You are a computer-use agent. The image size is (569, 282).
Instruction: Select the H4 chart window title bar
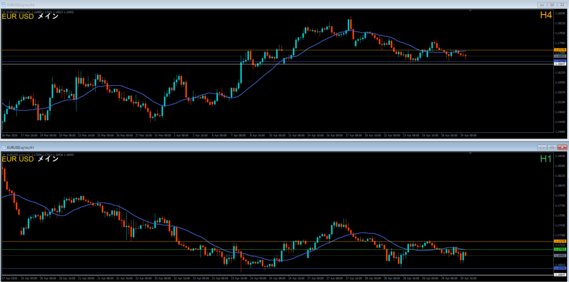pos(222,4)
